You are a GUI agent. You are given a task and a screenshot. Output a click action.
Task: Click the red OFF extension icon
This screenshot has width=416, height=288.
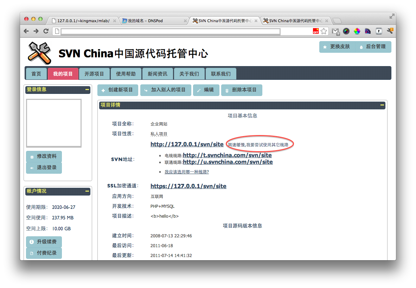316,31
